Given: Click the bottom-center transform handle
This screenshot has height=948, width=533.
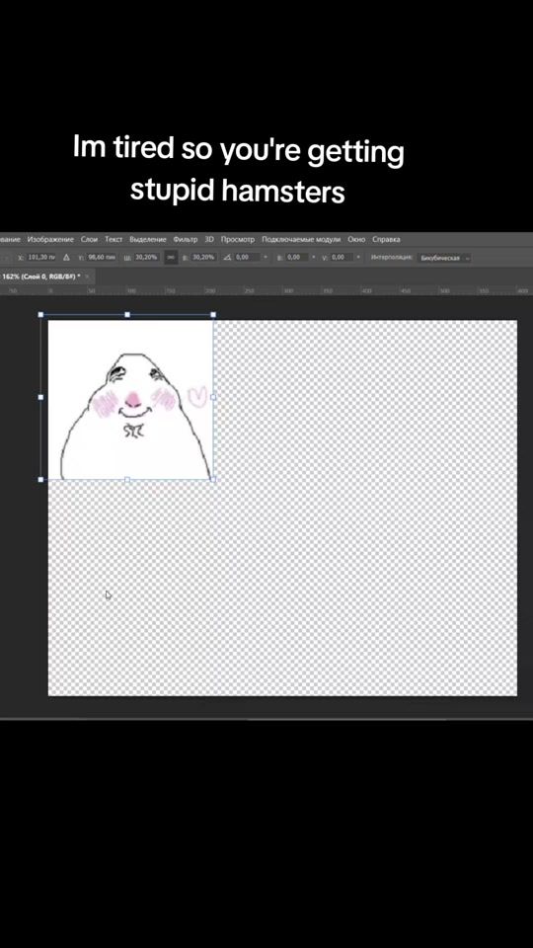Looking at the screenshot, I should tap(127, 480).
